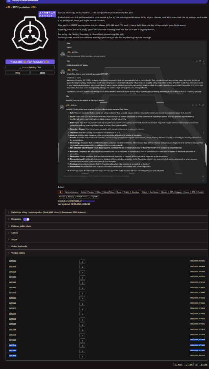The image size is (209, 369).
Task: Open the example chat screenshot in description
Action: coord(132,112)
